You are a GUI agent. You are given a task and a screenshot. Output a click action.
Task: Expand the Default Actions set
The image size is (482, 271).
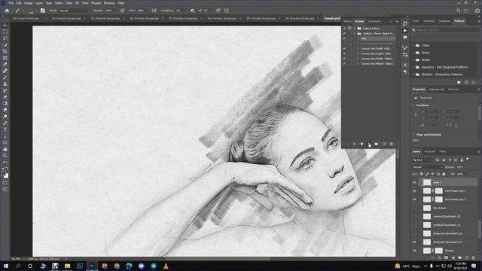point(355,29)
